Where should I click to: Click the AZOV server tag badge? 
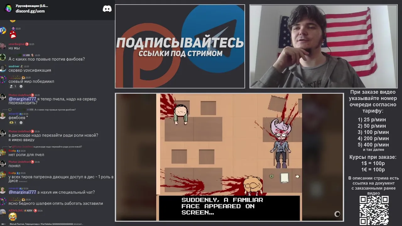click(x=28, y=211)
